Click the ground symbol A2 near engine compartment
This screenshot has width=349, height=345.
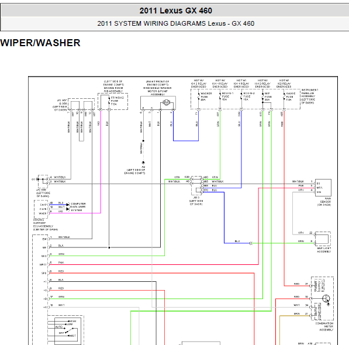[x=143, y=163]
